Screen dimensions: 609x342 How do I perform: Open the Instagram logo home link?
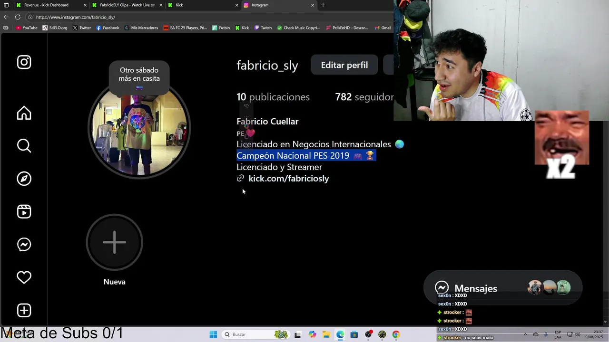[24, 62]
